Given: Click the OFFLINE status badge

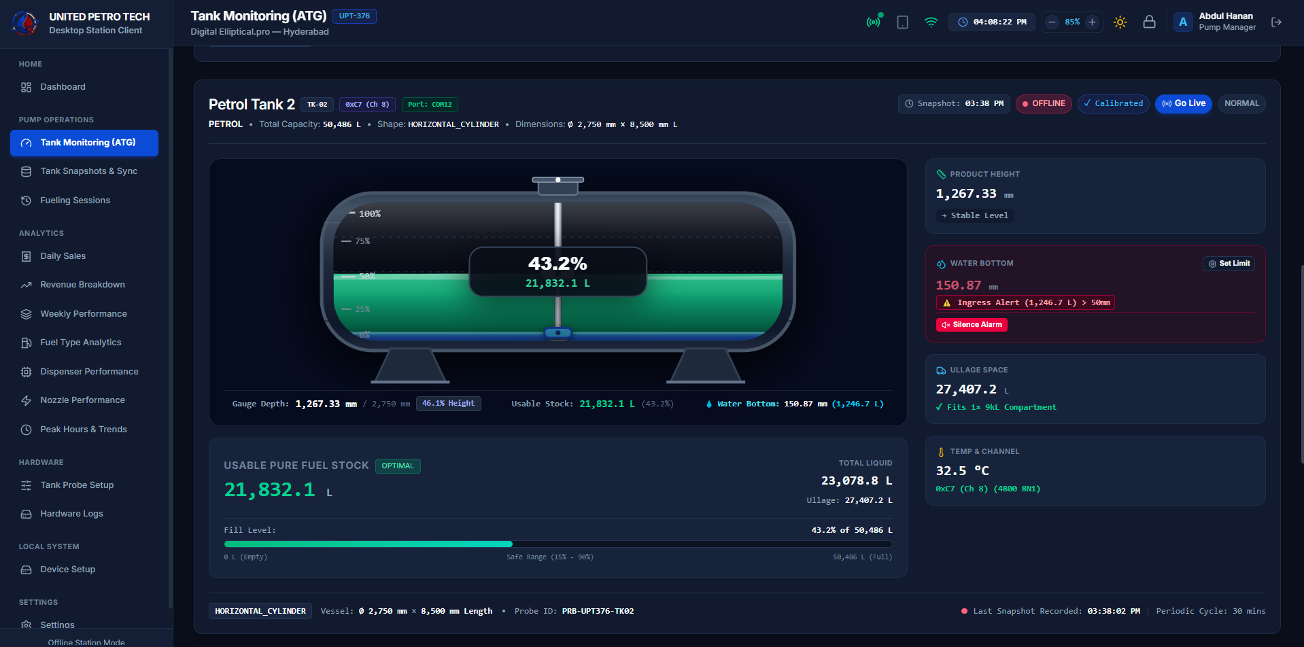Looking at the screenshot, I should point(1044,103).
